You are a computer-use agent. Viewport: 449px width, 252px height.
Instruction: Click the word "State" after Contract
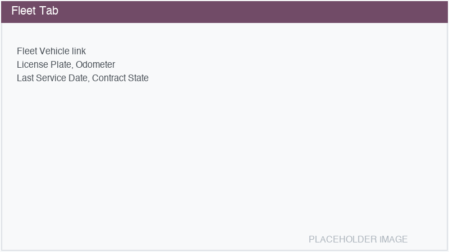(x=138, y=78)
